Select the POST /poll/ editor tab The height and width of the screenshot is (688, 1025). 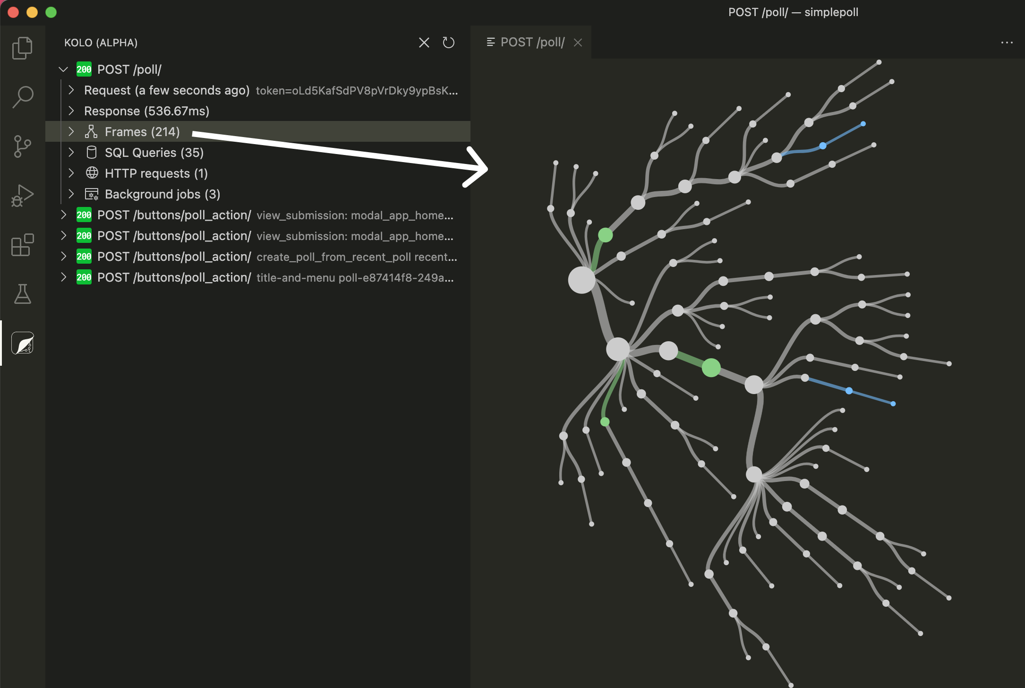[532, 43]
